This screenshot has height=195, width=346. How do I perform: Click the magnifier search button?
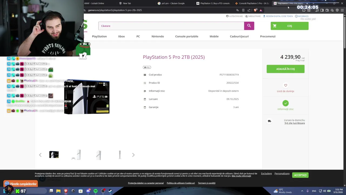(249, 26)
